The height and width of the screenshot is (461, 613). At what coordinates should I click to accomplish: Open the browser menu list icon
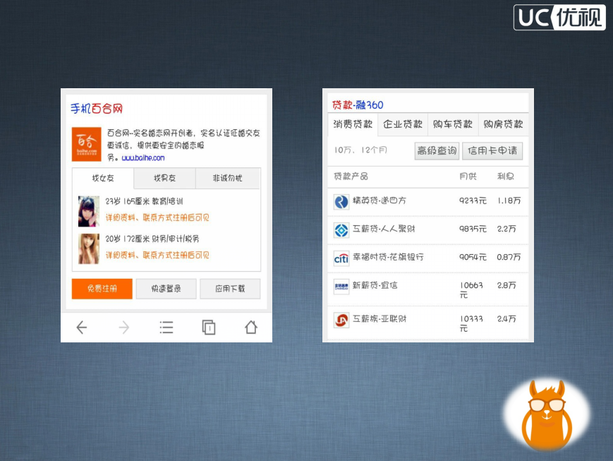point(166,327)
